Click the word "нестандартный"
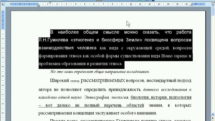 (x=161, y=80)
